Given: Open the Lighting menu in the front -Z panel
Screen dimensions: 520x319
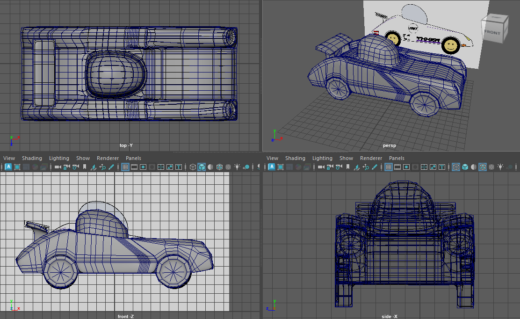Looking at the screenshot, I should coord(59,158).
